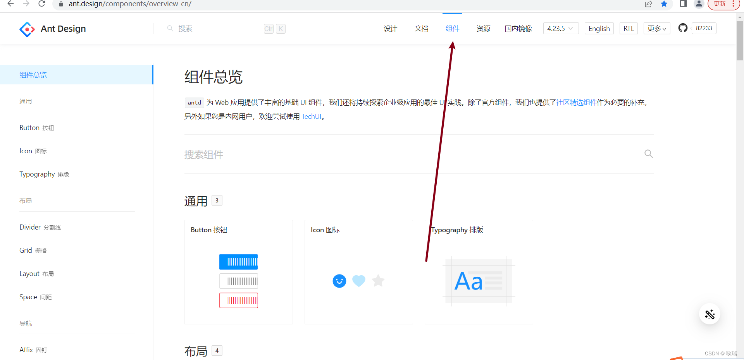744x360 pixels.
Task: Open the Icon 图标 component card title
Action: click(x=325, y=230)
